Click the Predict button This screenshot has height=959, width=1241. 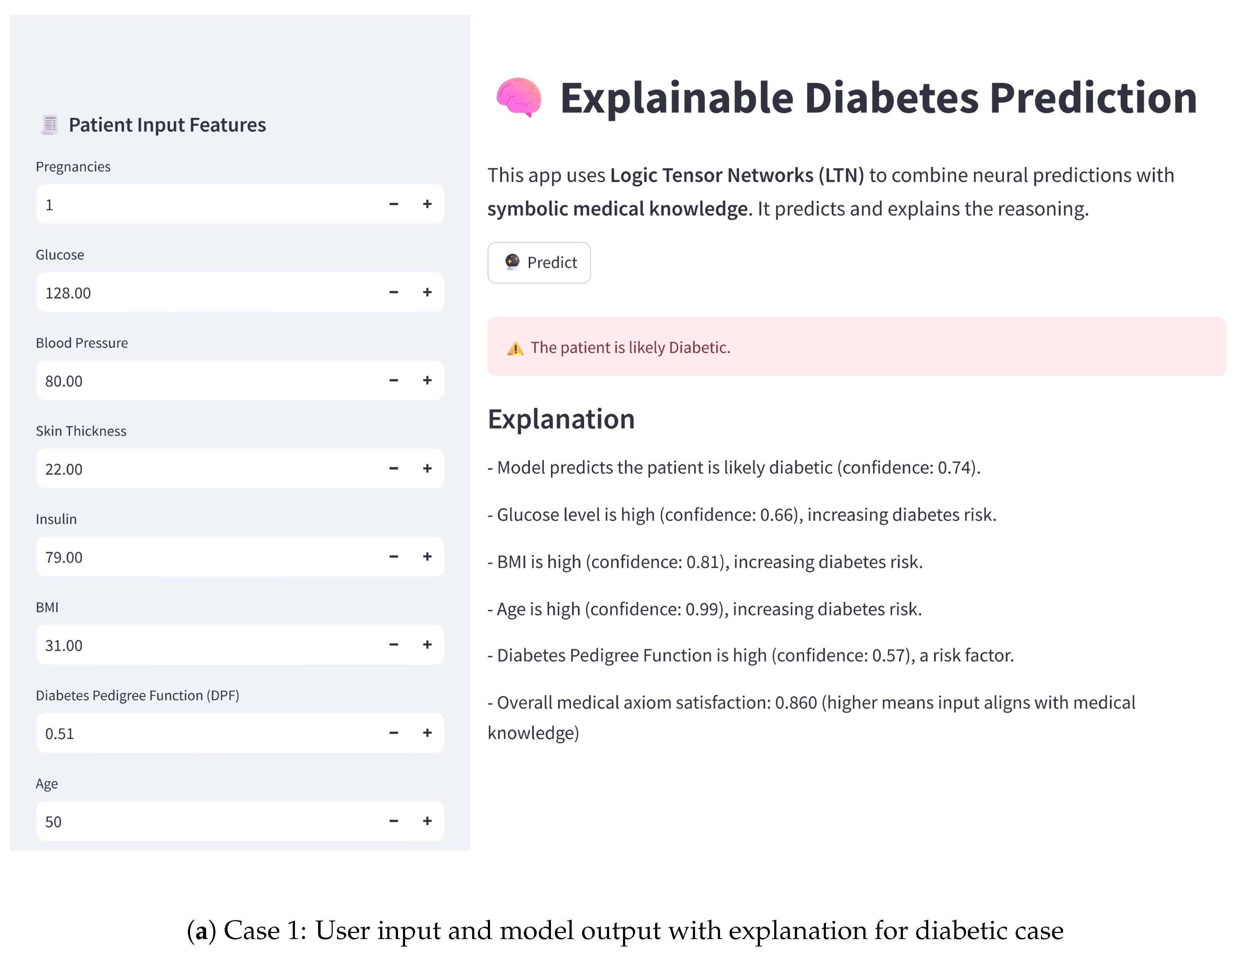[x=539, y=262]
